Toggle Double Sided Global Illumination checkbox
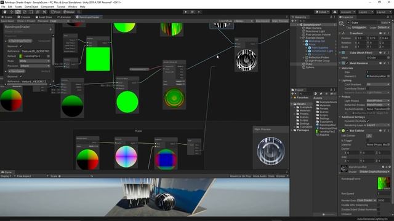 (379, 210)
